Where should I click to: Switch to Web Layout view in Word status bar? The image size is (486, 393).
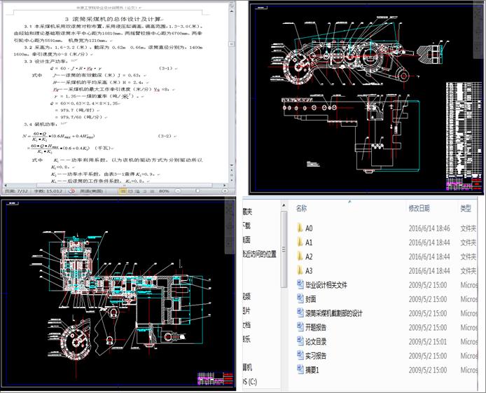[137, 191]
